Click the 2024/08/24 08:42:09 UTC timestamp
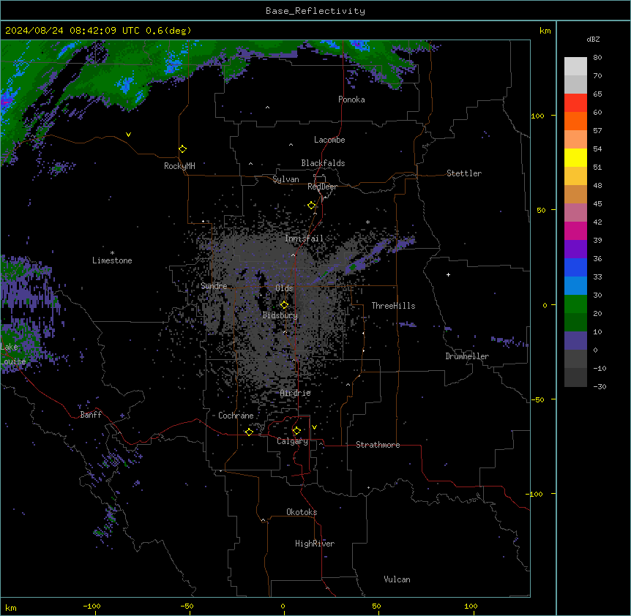 coord(72,31)
